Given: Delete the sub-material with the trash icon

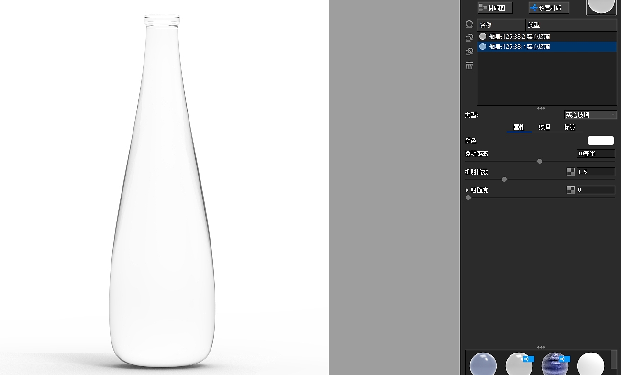Looking at the screenshot, I should click(469, 66).
